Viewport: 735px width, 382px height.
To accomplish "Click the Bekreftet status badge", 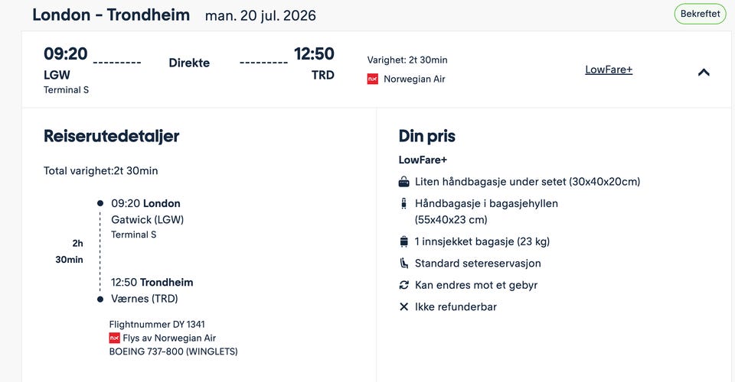I will pyautogui.click(x=700, y=14).
